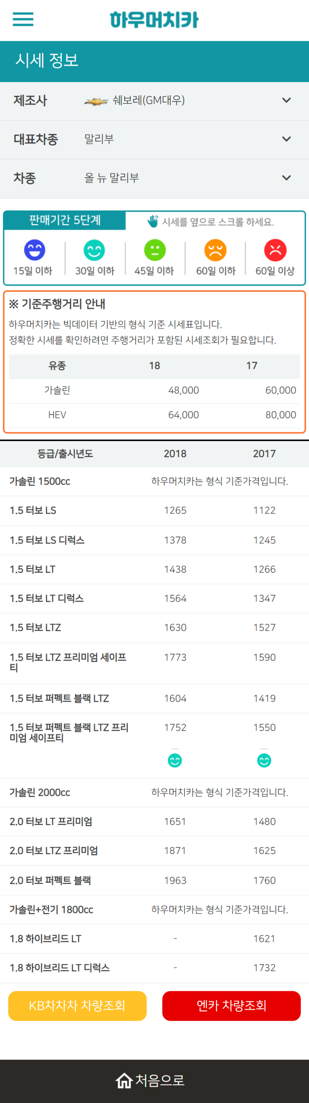Click 1122 price for 1.5 터보 LS
Image resolution: width=309 pixels, height=1103 pixels.
pyautogui.click(x=264, y=510)
